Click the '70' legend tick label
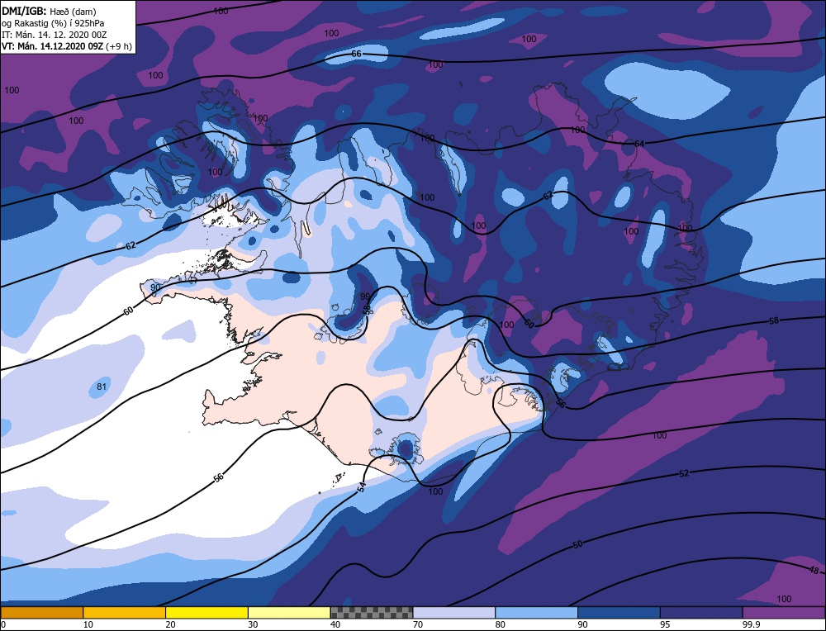The height and width of the screenshot is (631, 826). coord(418,624)
